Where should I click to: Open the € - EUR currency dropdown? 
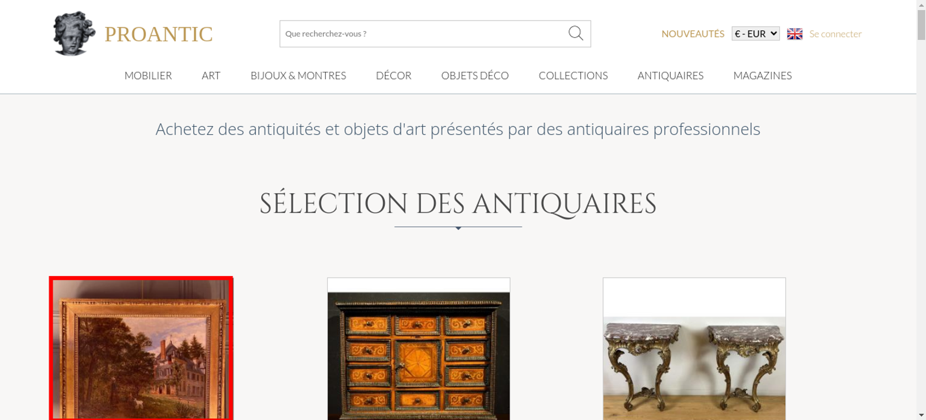[755, 34]
